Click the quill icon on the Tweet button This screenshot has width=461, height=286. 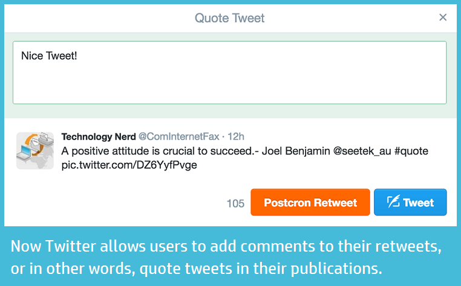[393, 202]
